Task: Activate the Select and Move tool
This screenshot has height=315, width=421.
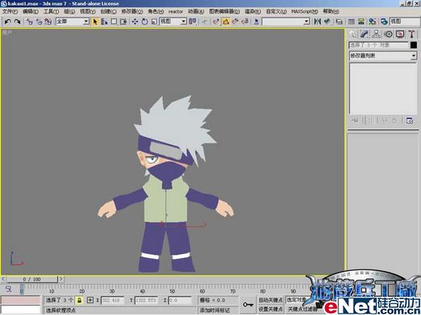Action: 135,22
